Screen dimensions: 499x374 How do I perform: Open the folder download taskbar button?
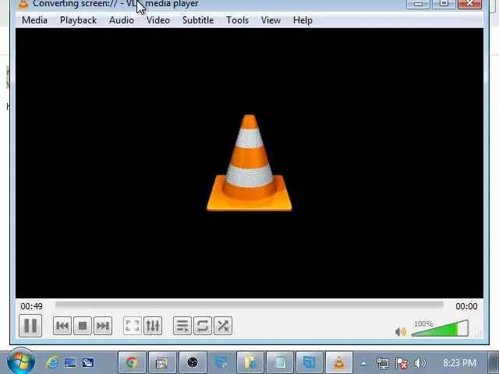(250, 362)
